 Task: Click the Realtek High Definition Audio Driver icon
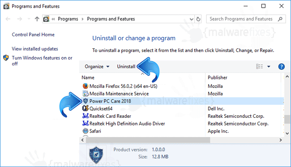(x=86, y=124)
